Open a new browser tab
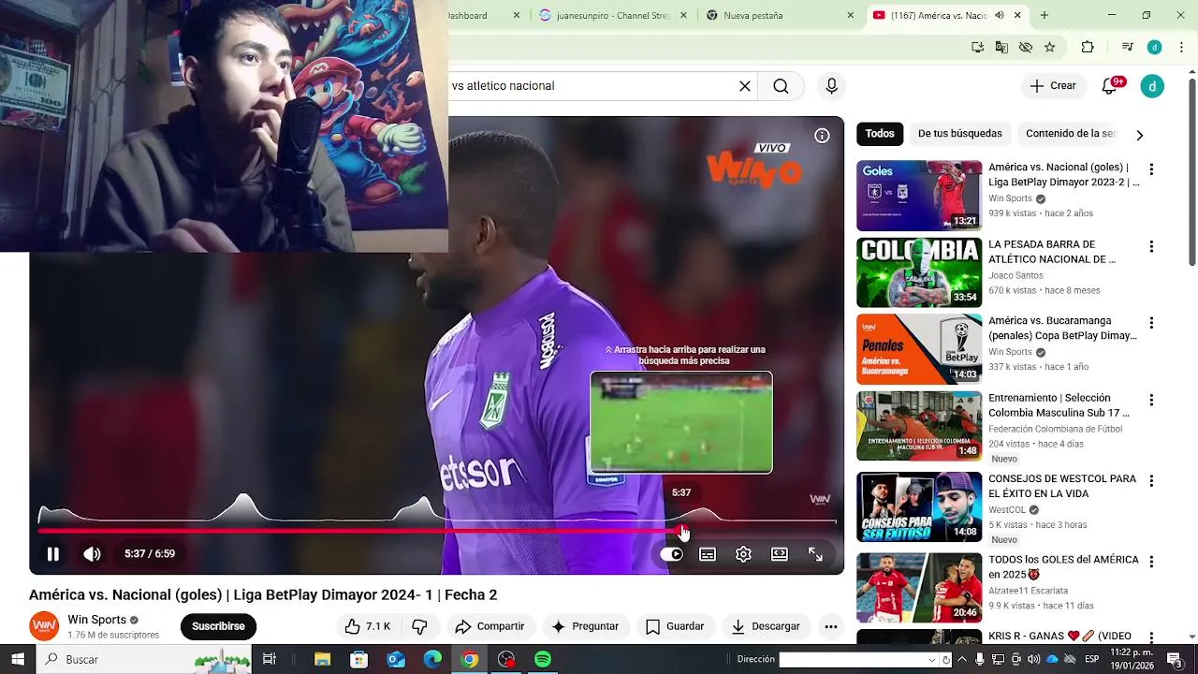This screenshot has height=674, width=1198. tap(1045, 15)
